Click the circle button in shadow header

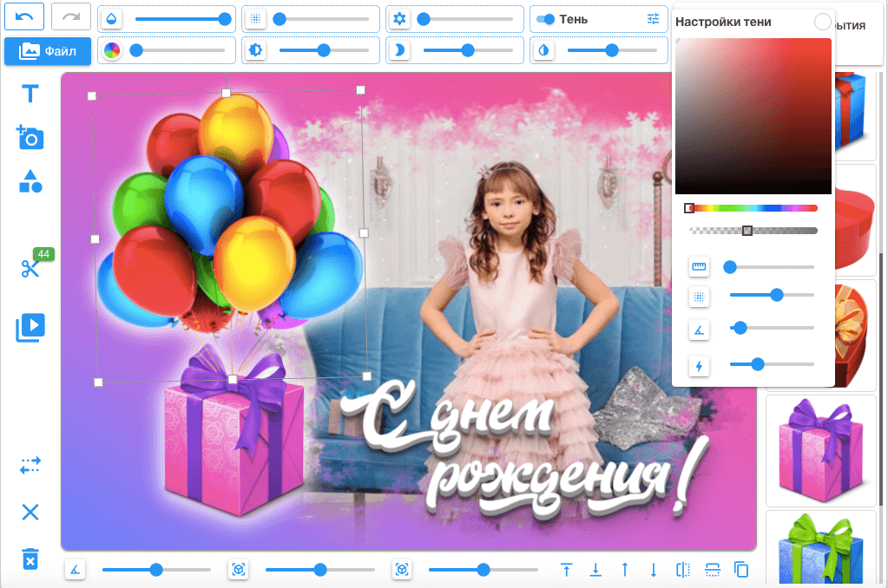822,22
